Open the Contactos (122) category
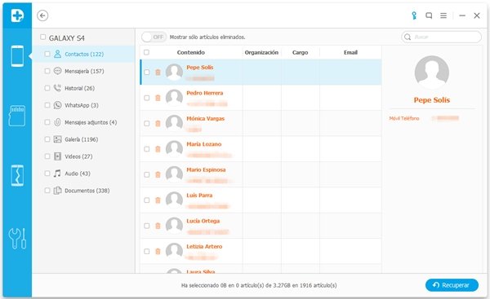490x299 pixels. tap(84, 55)
